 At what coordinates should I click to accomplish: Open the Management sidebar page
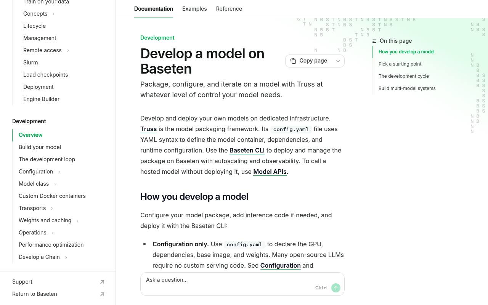point(40,38)
